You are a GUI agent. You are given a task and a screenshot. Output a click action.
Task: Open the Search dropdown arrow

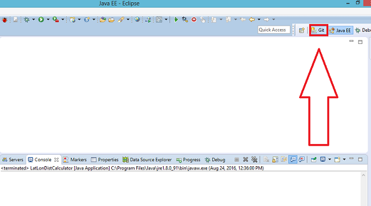(128, 19)
